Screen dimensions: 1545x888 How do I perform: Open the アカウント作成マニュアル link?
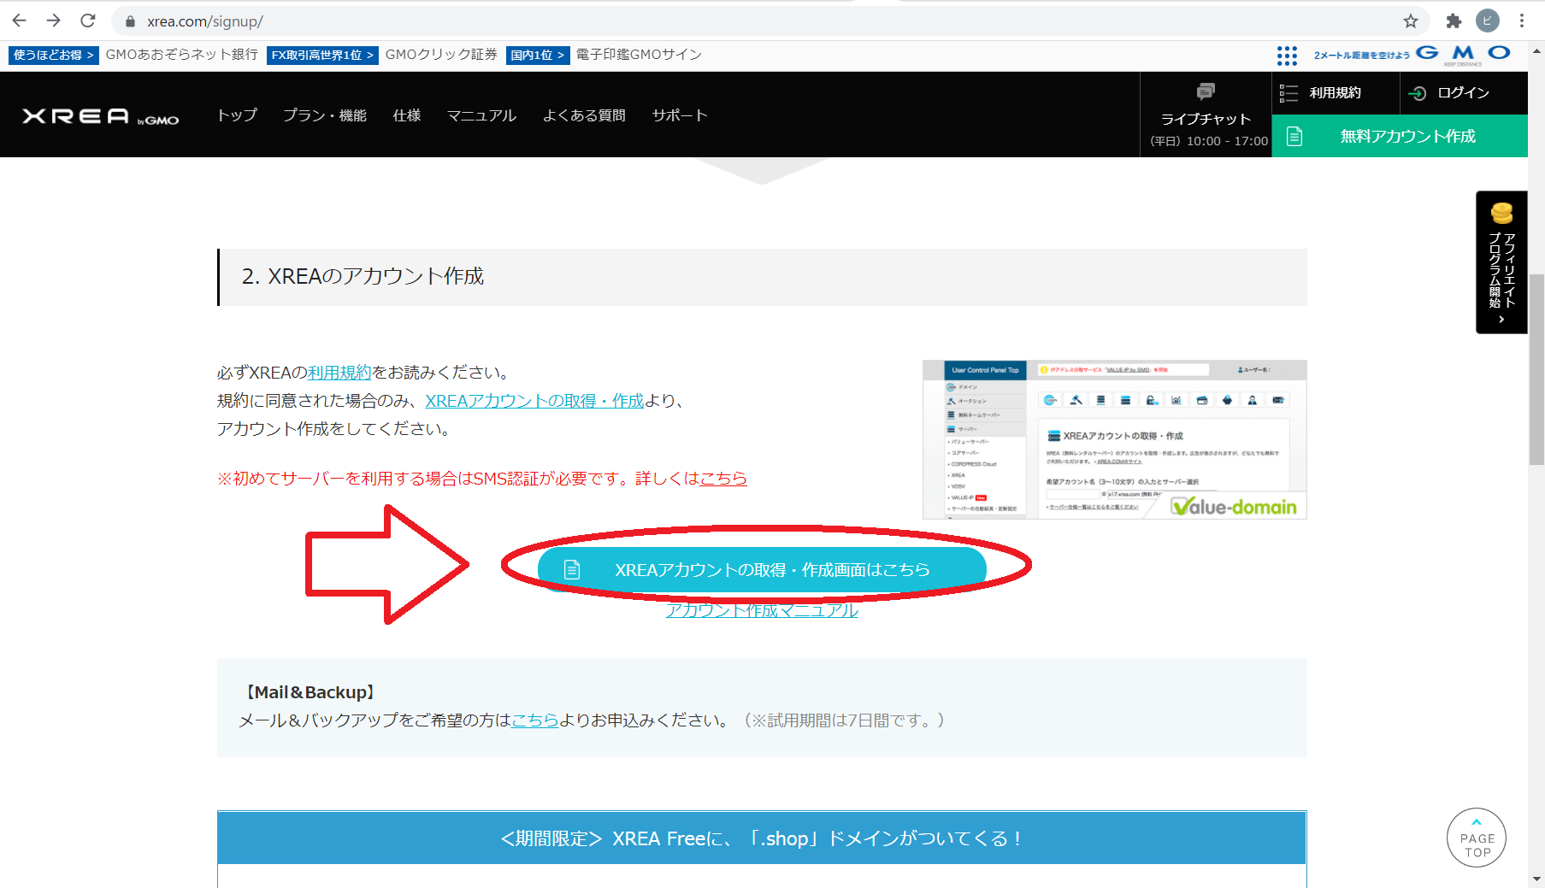tap(762, 610)
